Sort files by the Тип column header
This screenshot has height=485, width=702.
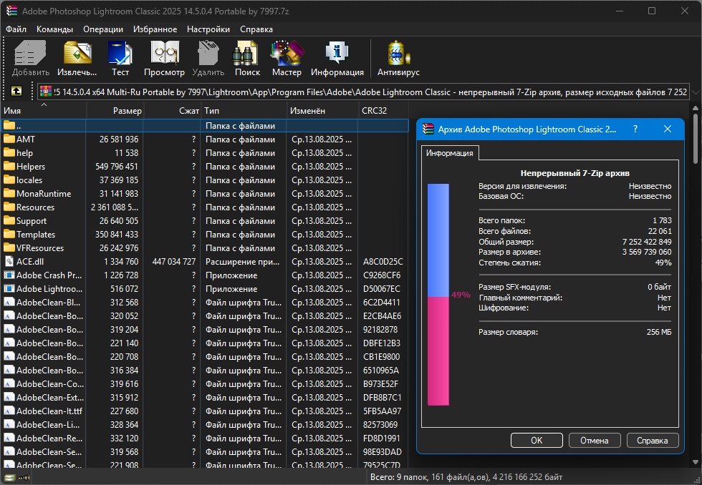point(244,110)
